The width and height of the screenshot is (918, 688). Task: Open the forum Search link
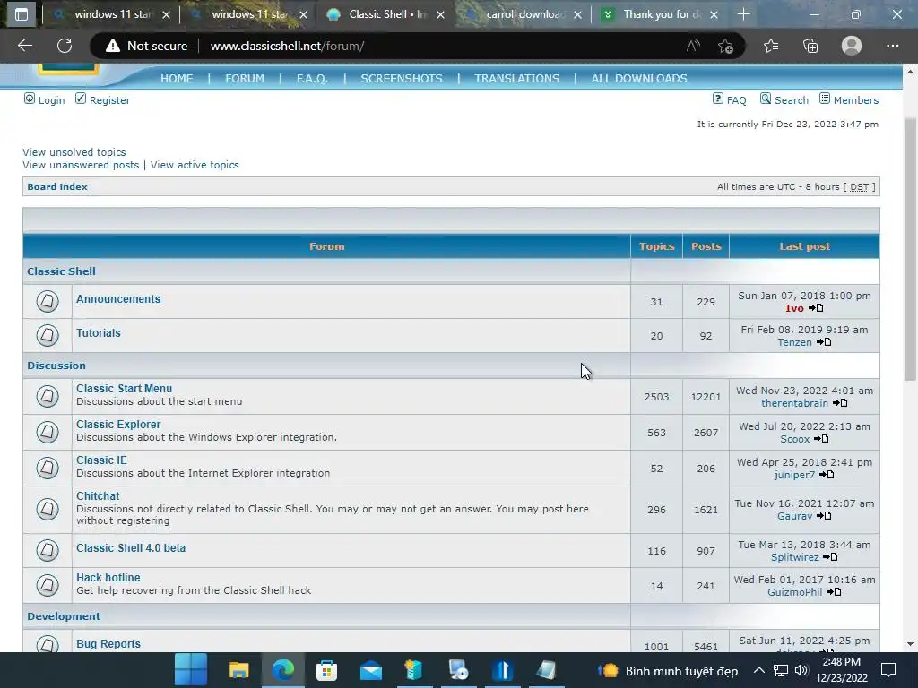(x=791, y=100)
